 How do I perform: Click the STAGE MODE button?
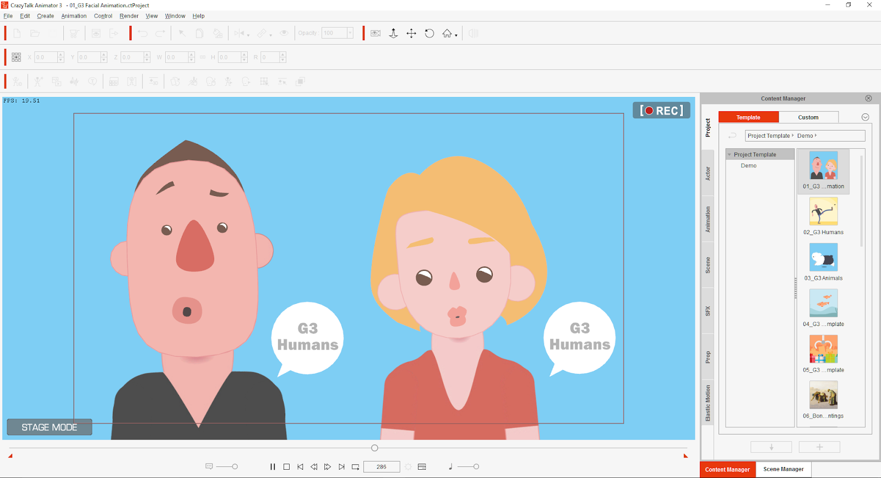pyautogui.click(x=49, y=427)
